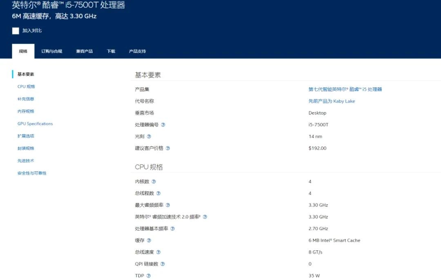Click help icon next to 光刻

(x=149, y=137)
